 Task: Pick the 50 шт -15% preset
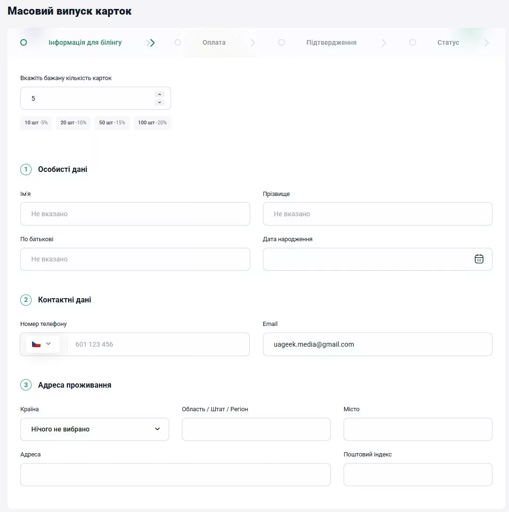112,123
